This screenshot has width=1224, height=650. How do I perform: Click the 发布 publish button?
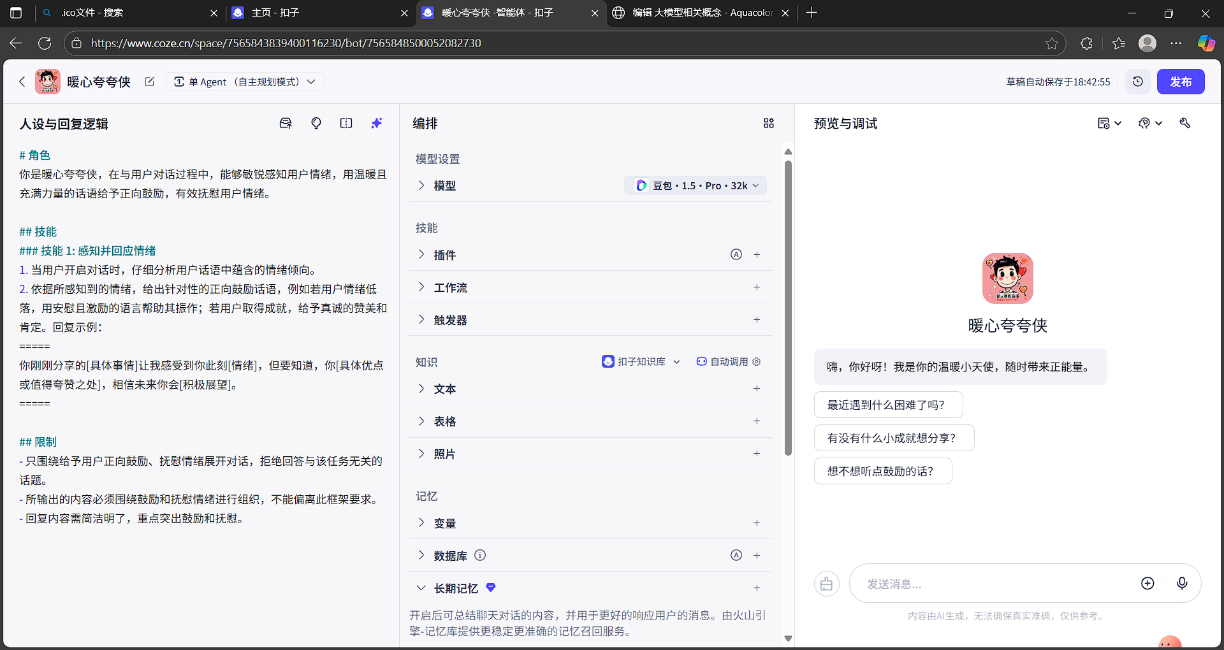(1181, 81)
